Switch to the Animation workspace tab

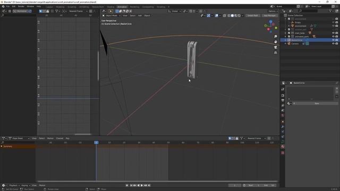coord(122,7)
